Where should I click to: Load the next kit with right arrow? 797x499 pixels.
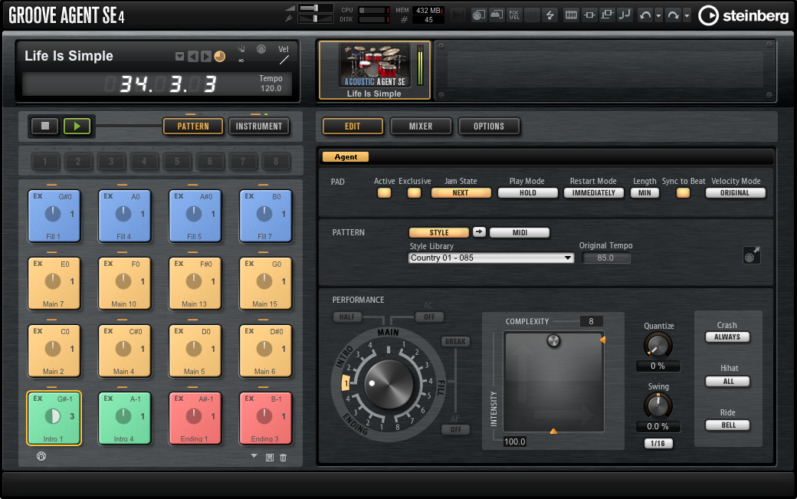(x=206, y=56)
